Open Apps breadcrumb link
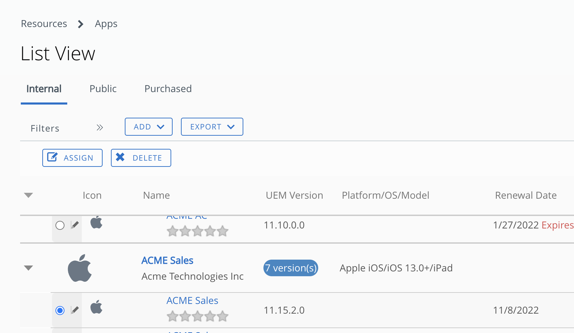The image size is (574, 333). pos(106,24)
